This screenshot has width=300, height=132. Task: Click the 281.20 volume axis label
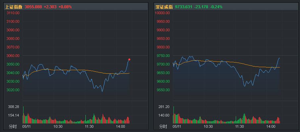164,107
